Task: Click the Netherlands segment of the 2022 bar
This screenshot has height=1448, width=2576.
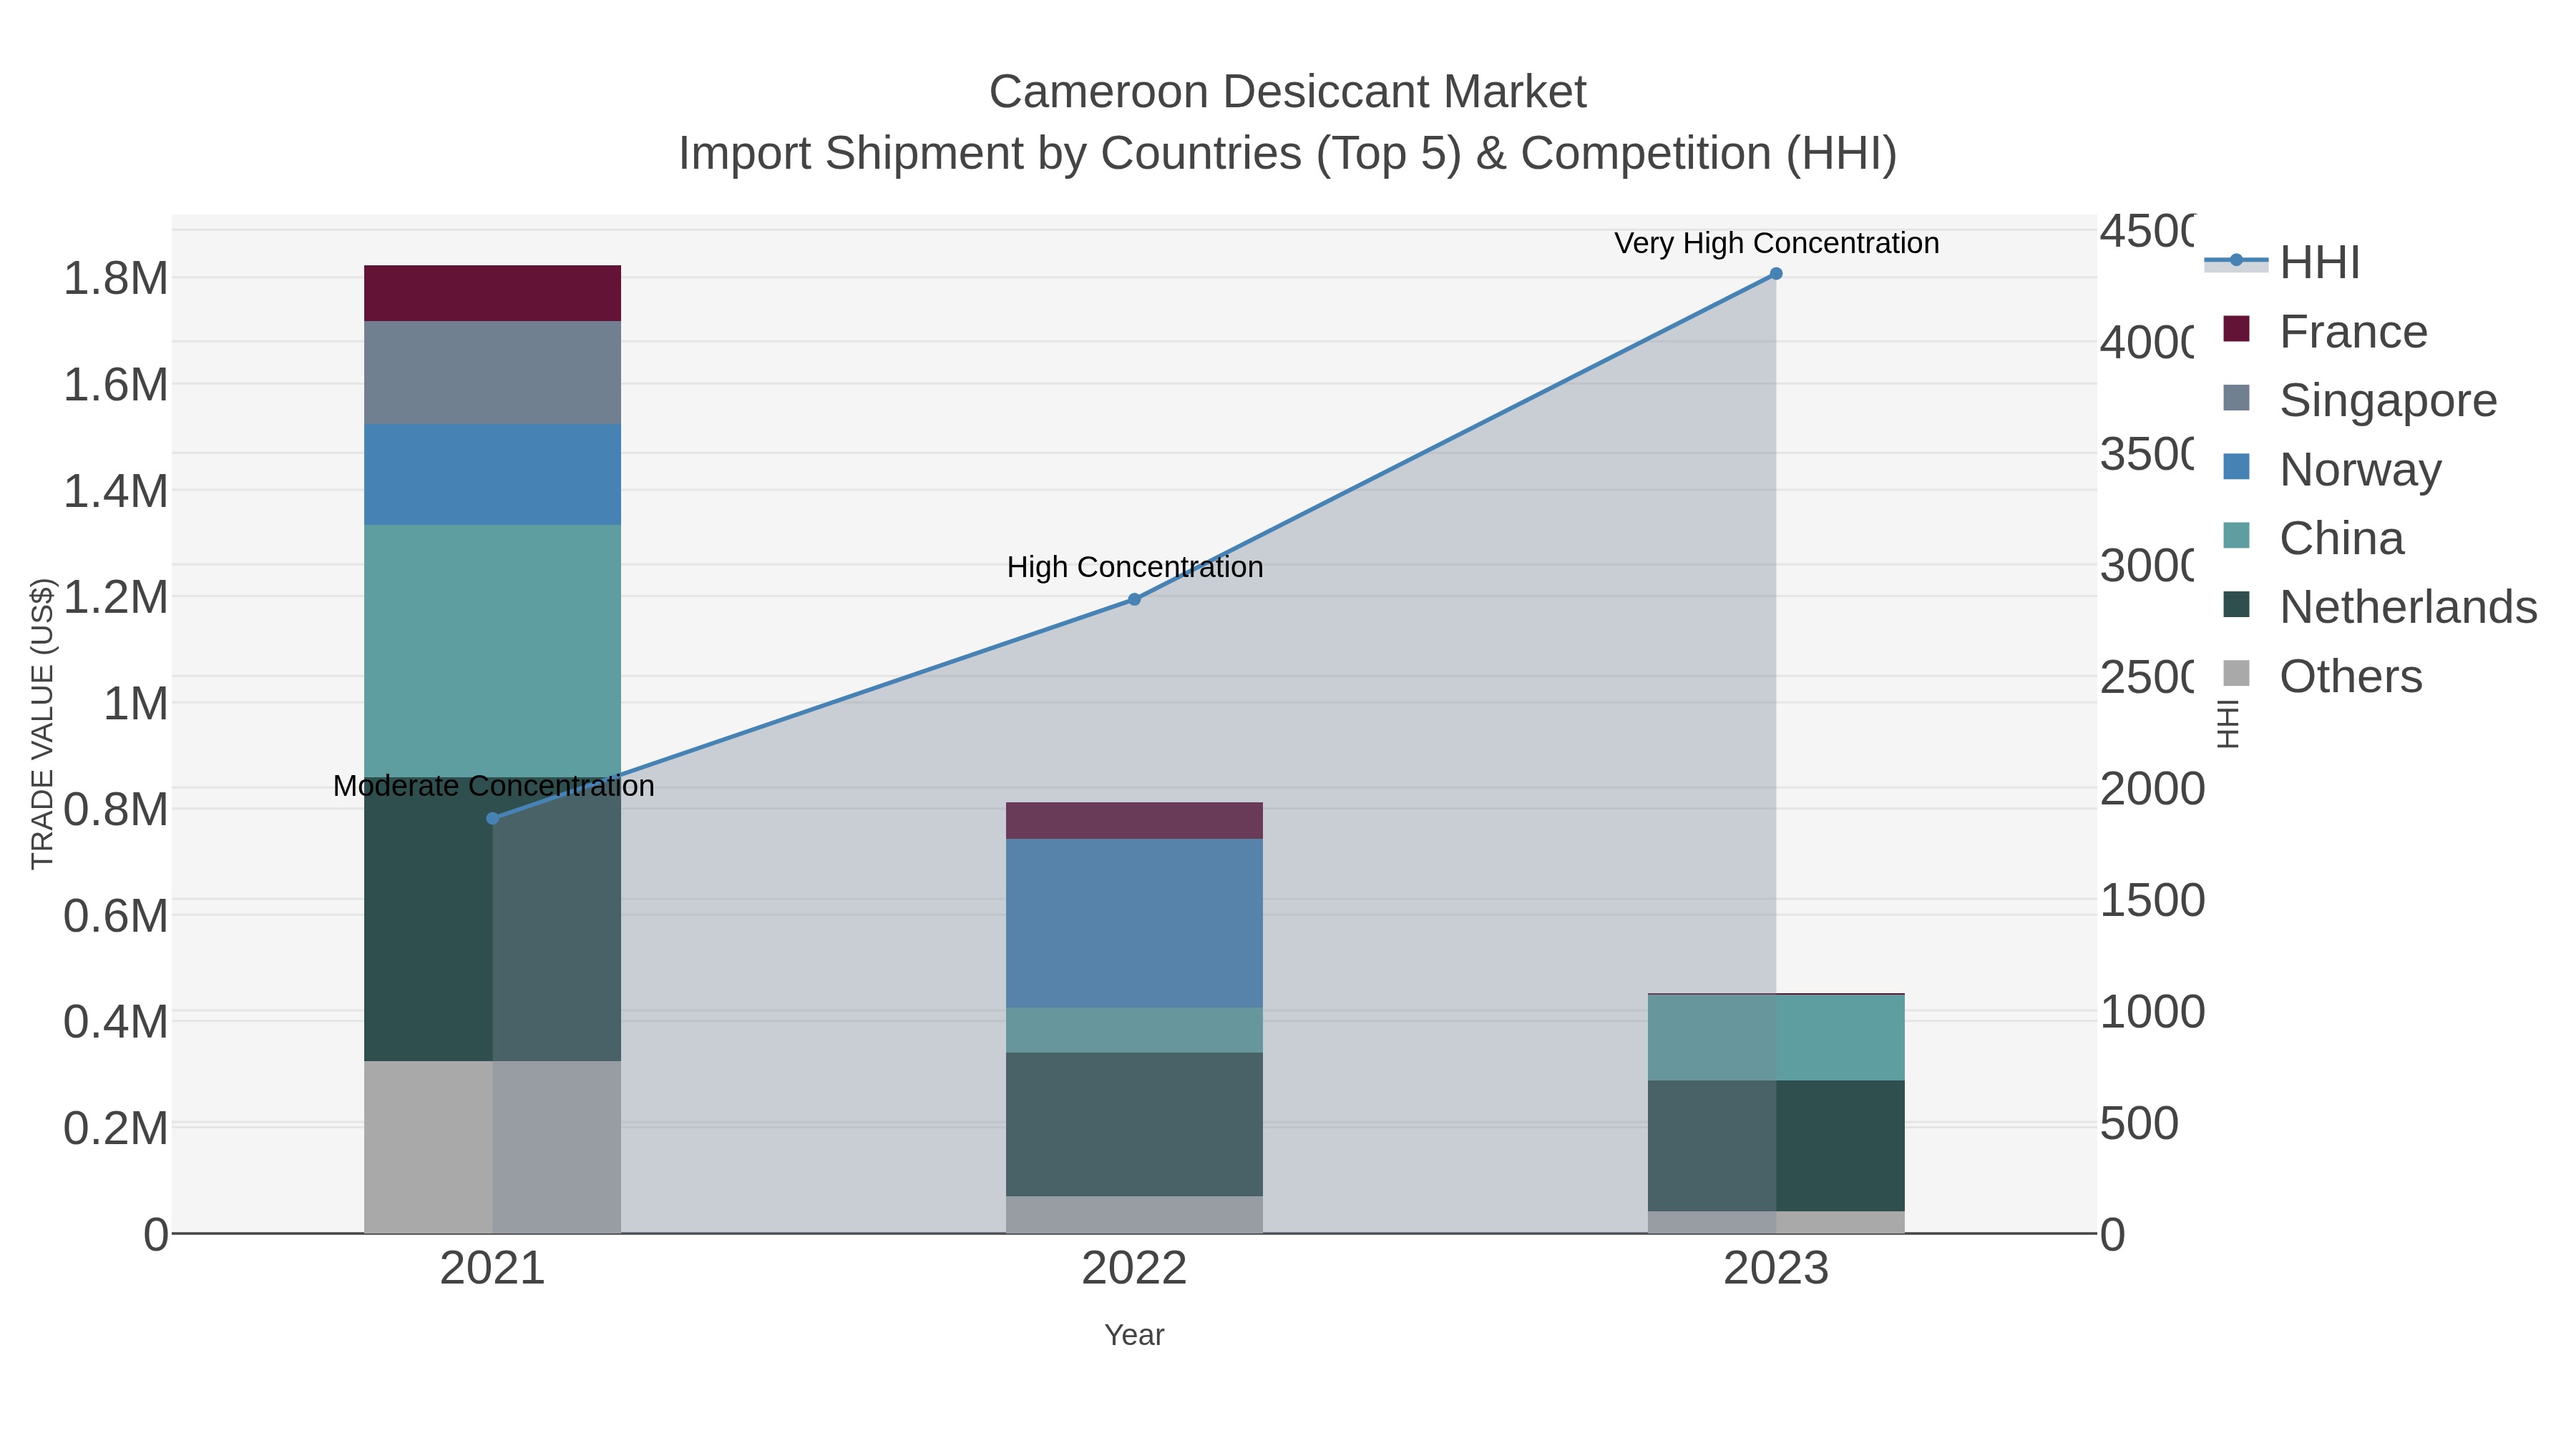Action: [1134, 1124]
